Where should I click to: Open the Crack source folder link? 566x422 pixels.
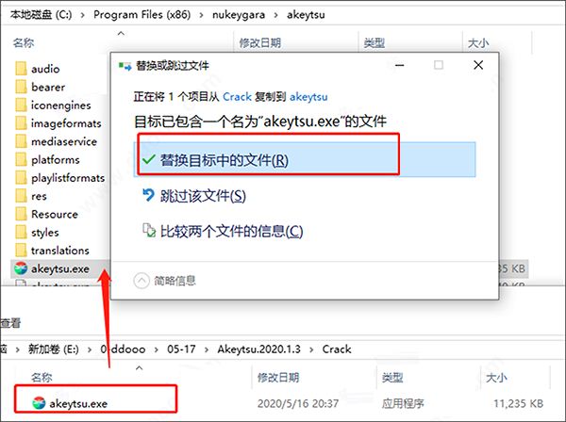tap(237, 97)
